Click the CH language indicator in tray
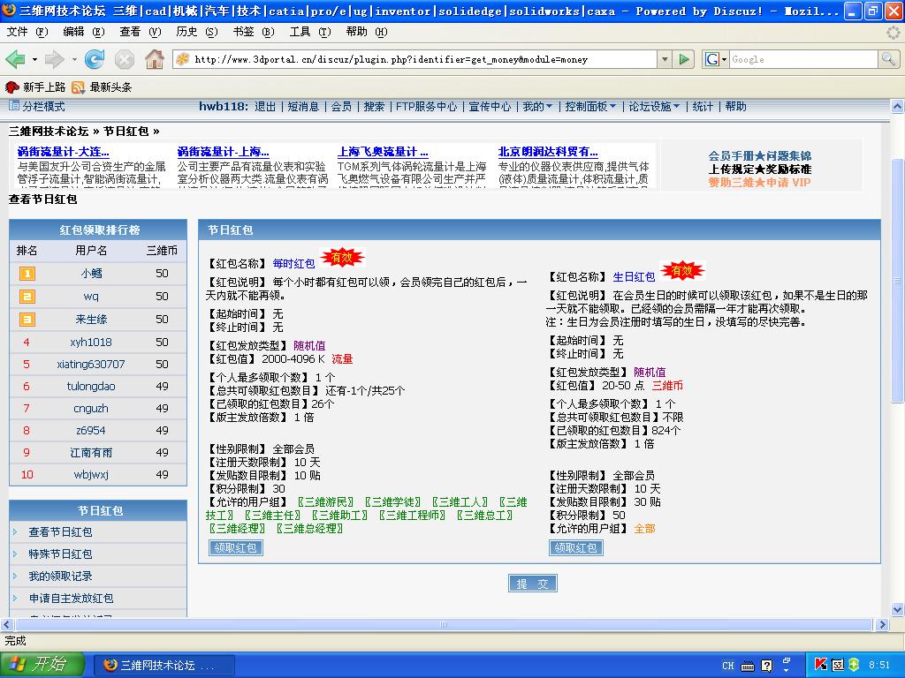Image resolution: width=905 pixels, height=678 pixels. pos(728,666)
